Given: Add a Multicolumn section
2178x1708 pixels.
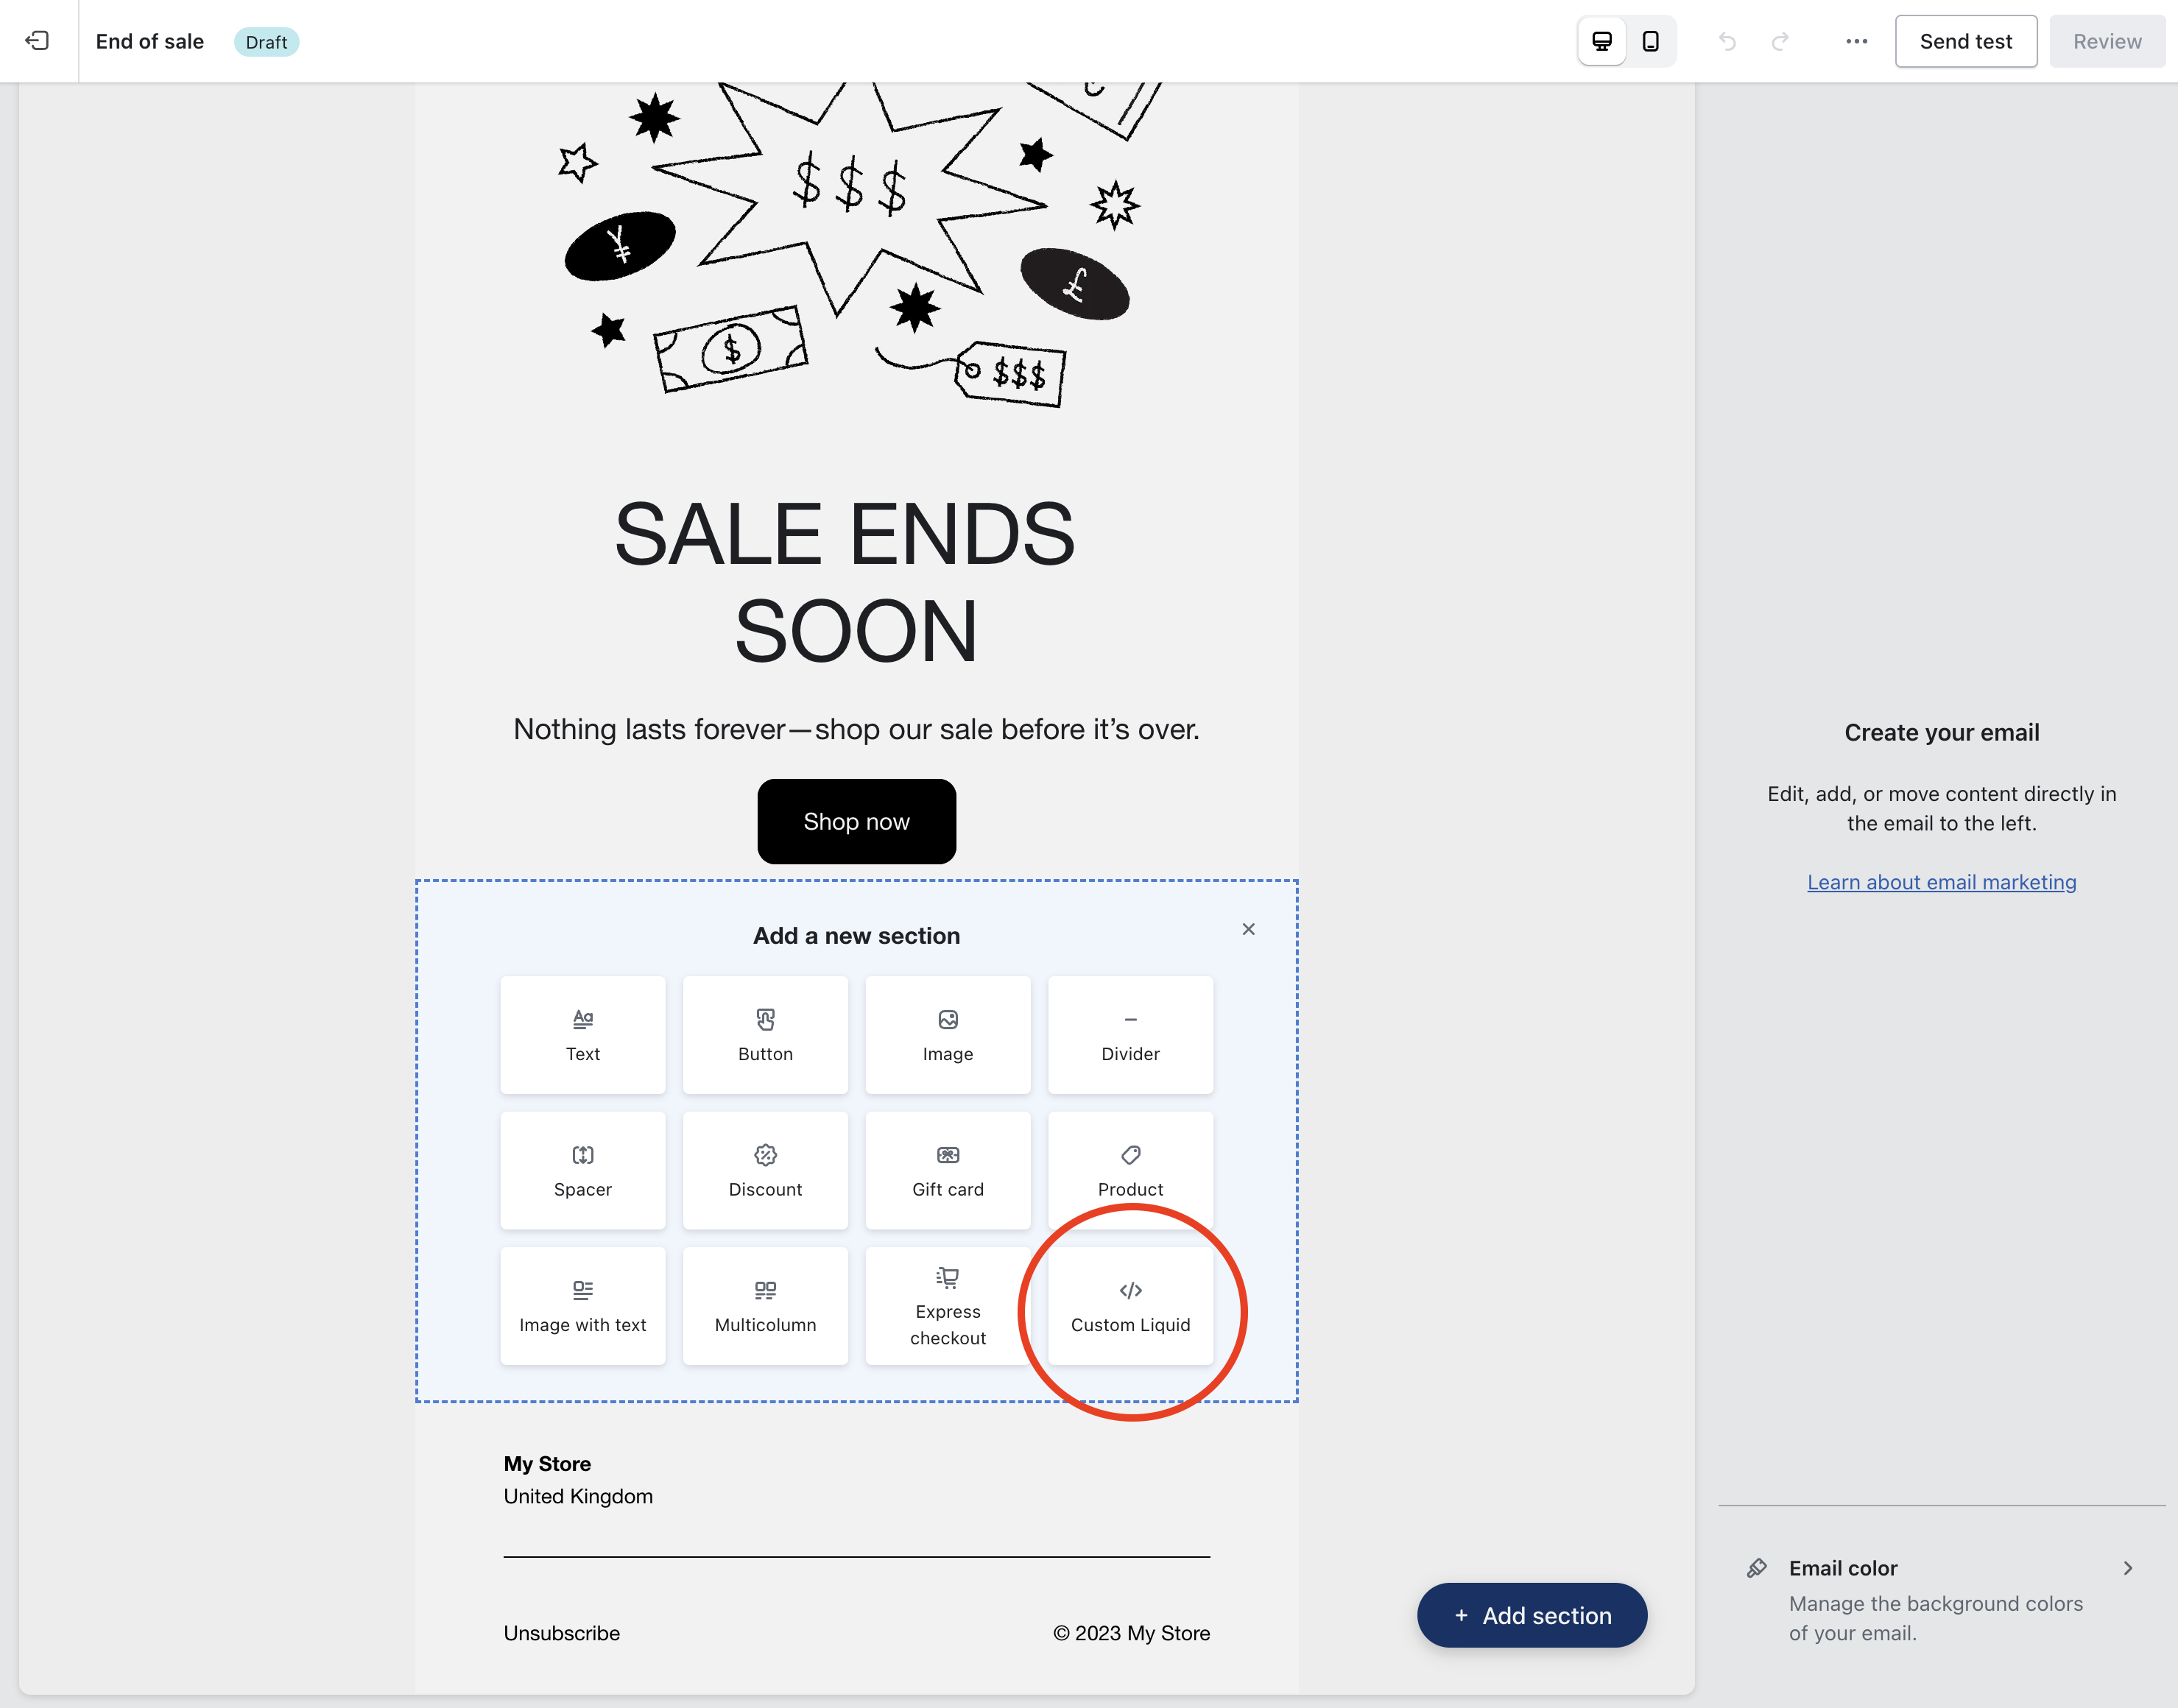Looking at the screenshot, I should [765, 1306].
